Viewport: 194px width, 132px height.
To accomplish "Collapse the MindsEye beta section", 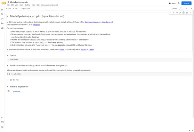I will 8,16.
